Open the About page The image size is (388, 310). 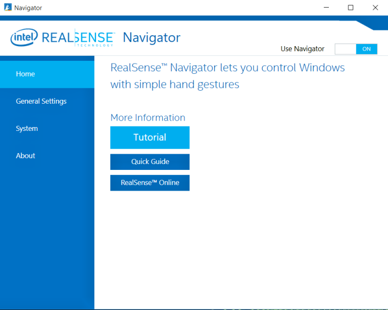47,156
